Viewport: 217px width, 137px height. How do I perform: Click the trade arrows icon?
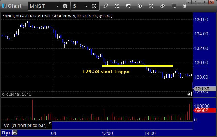(163, 6)
